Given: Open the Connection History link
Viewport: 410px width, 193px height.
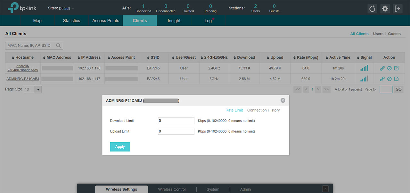Looking at the screenshot, I should (263, 110).
